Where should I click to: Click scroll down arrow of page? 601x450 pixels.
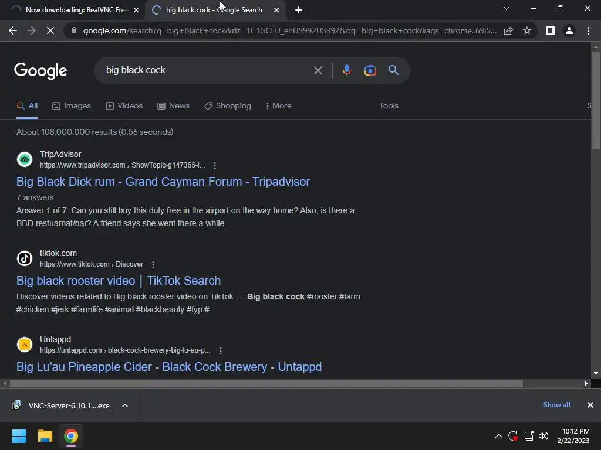596,373
